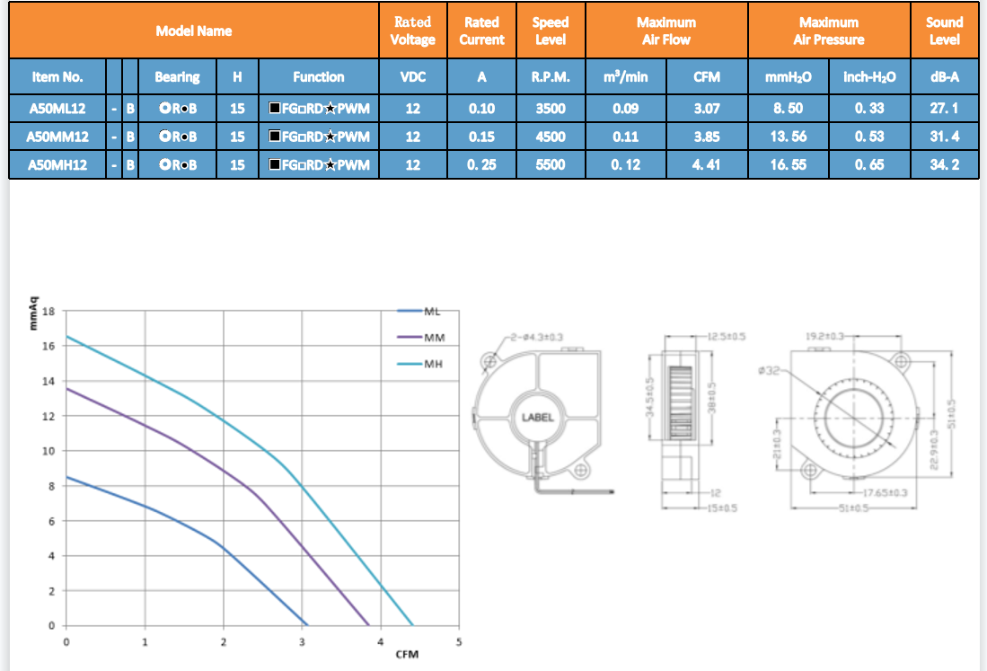Click the ring bearing symbol in the A50MH12 row
Image resolution: width=987 pixels, height=671 pixels.
(x=165, y=165)
